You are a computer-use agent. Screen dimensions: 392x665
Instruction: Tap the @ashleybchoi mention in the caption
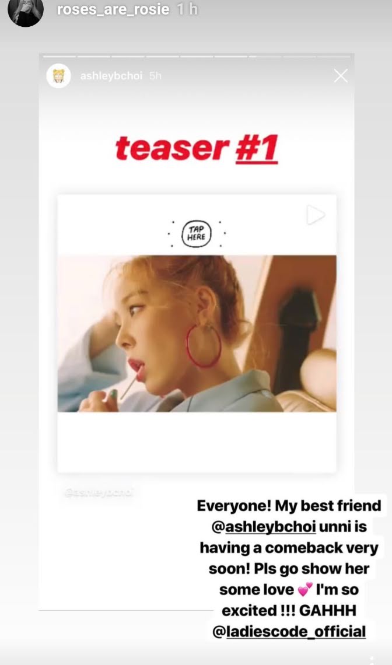click(264, 527)
